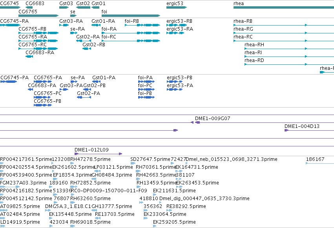Select the CG6745 gene label

point(9,4)
